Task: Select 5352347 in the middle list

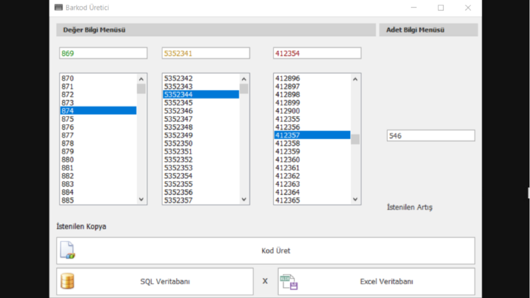Action: coord(201,119)
